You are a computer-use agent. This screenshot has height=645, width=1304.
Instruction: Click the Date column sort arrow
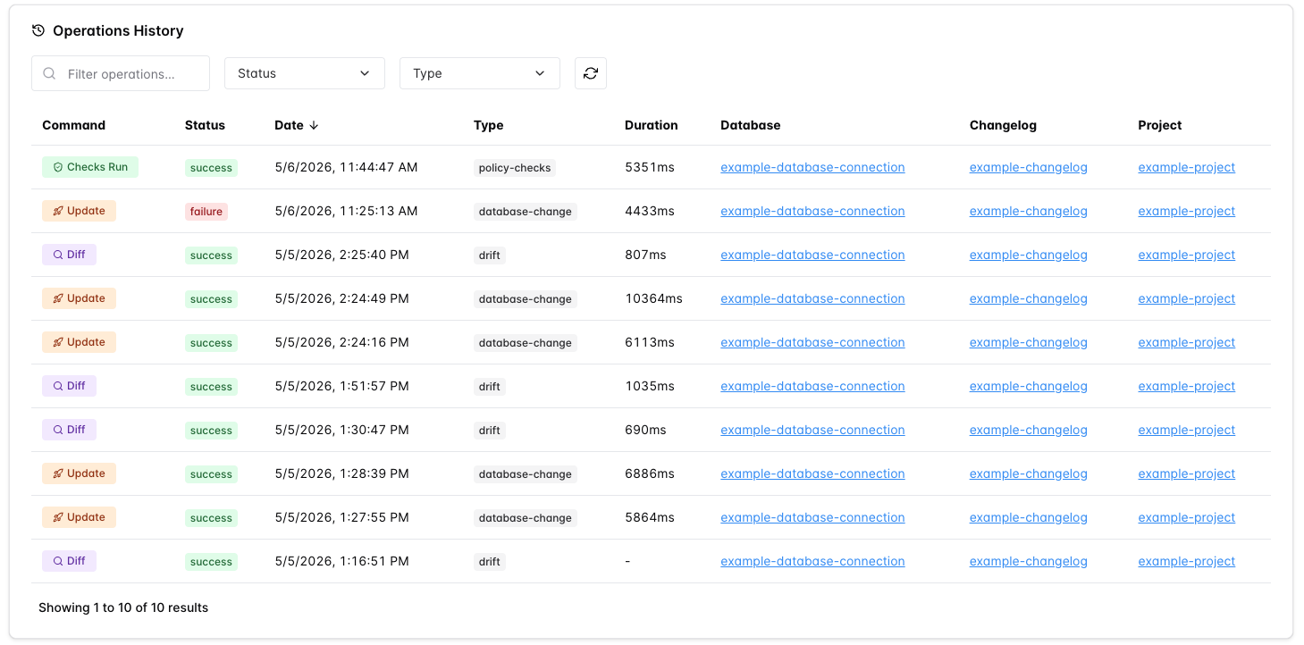click(x=314, y=125)
